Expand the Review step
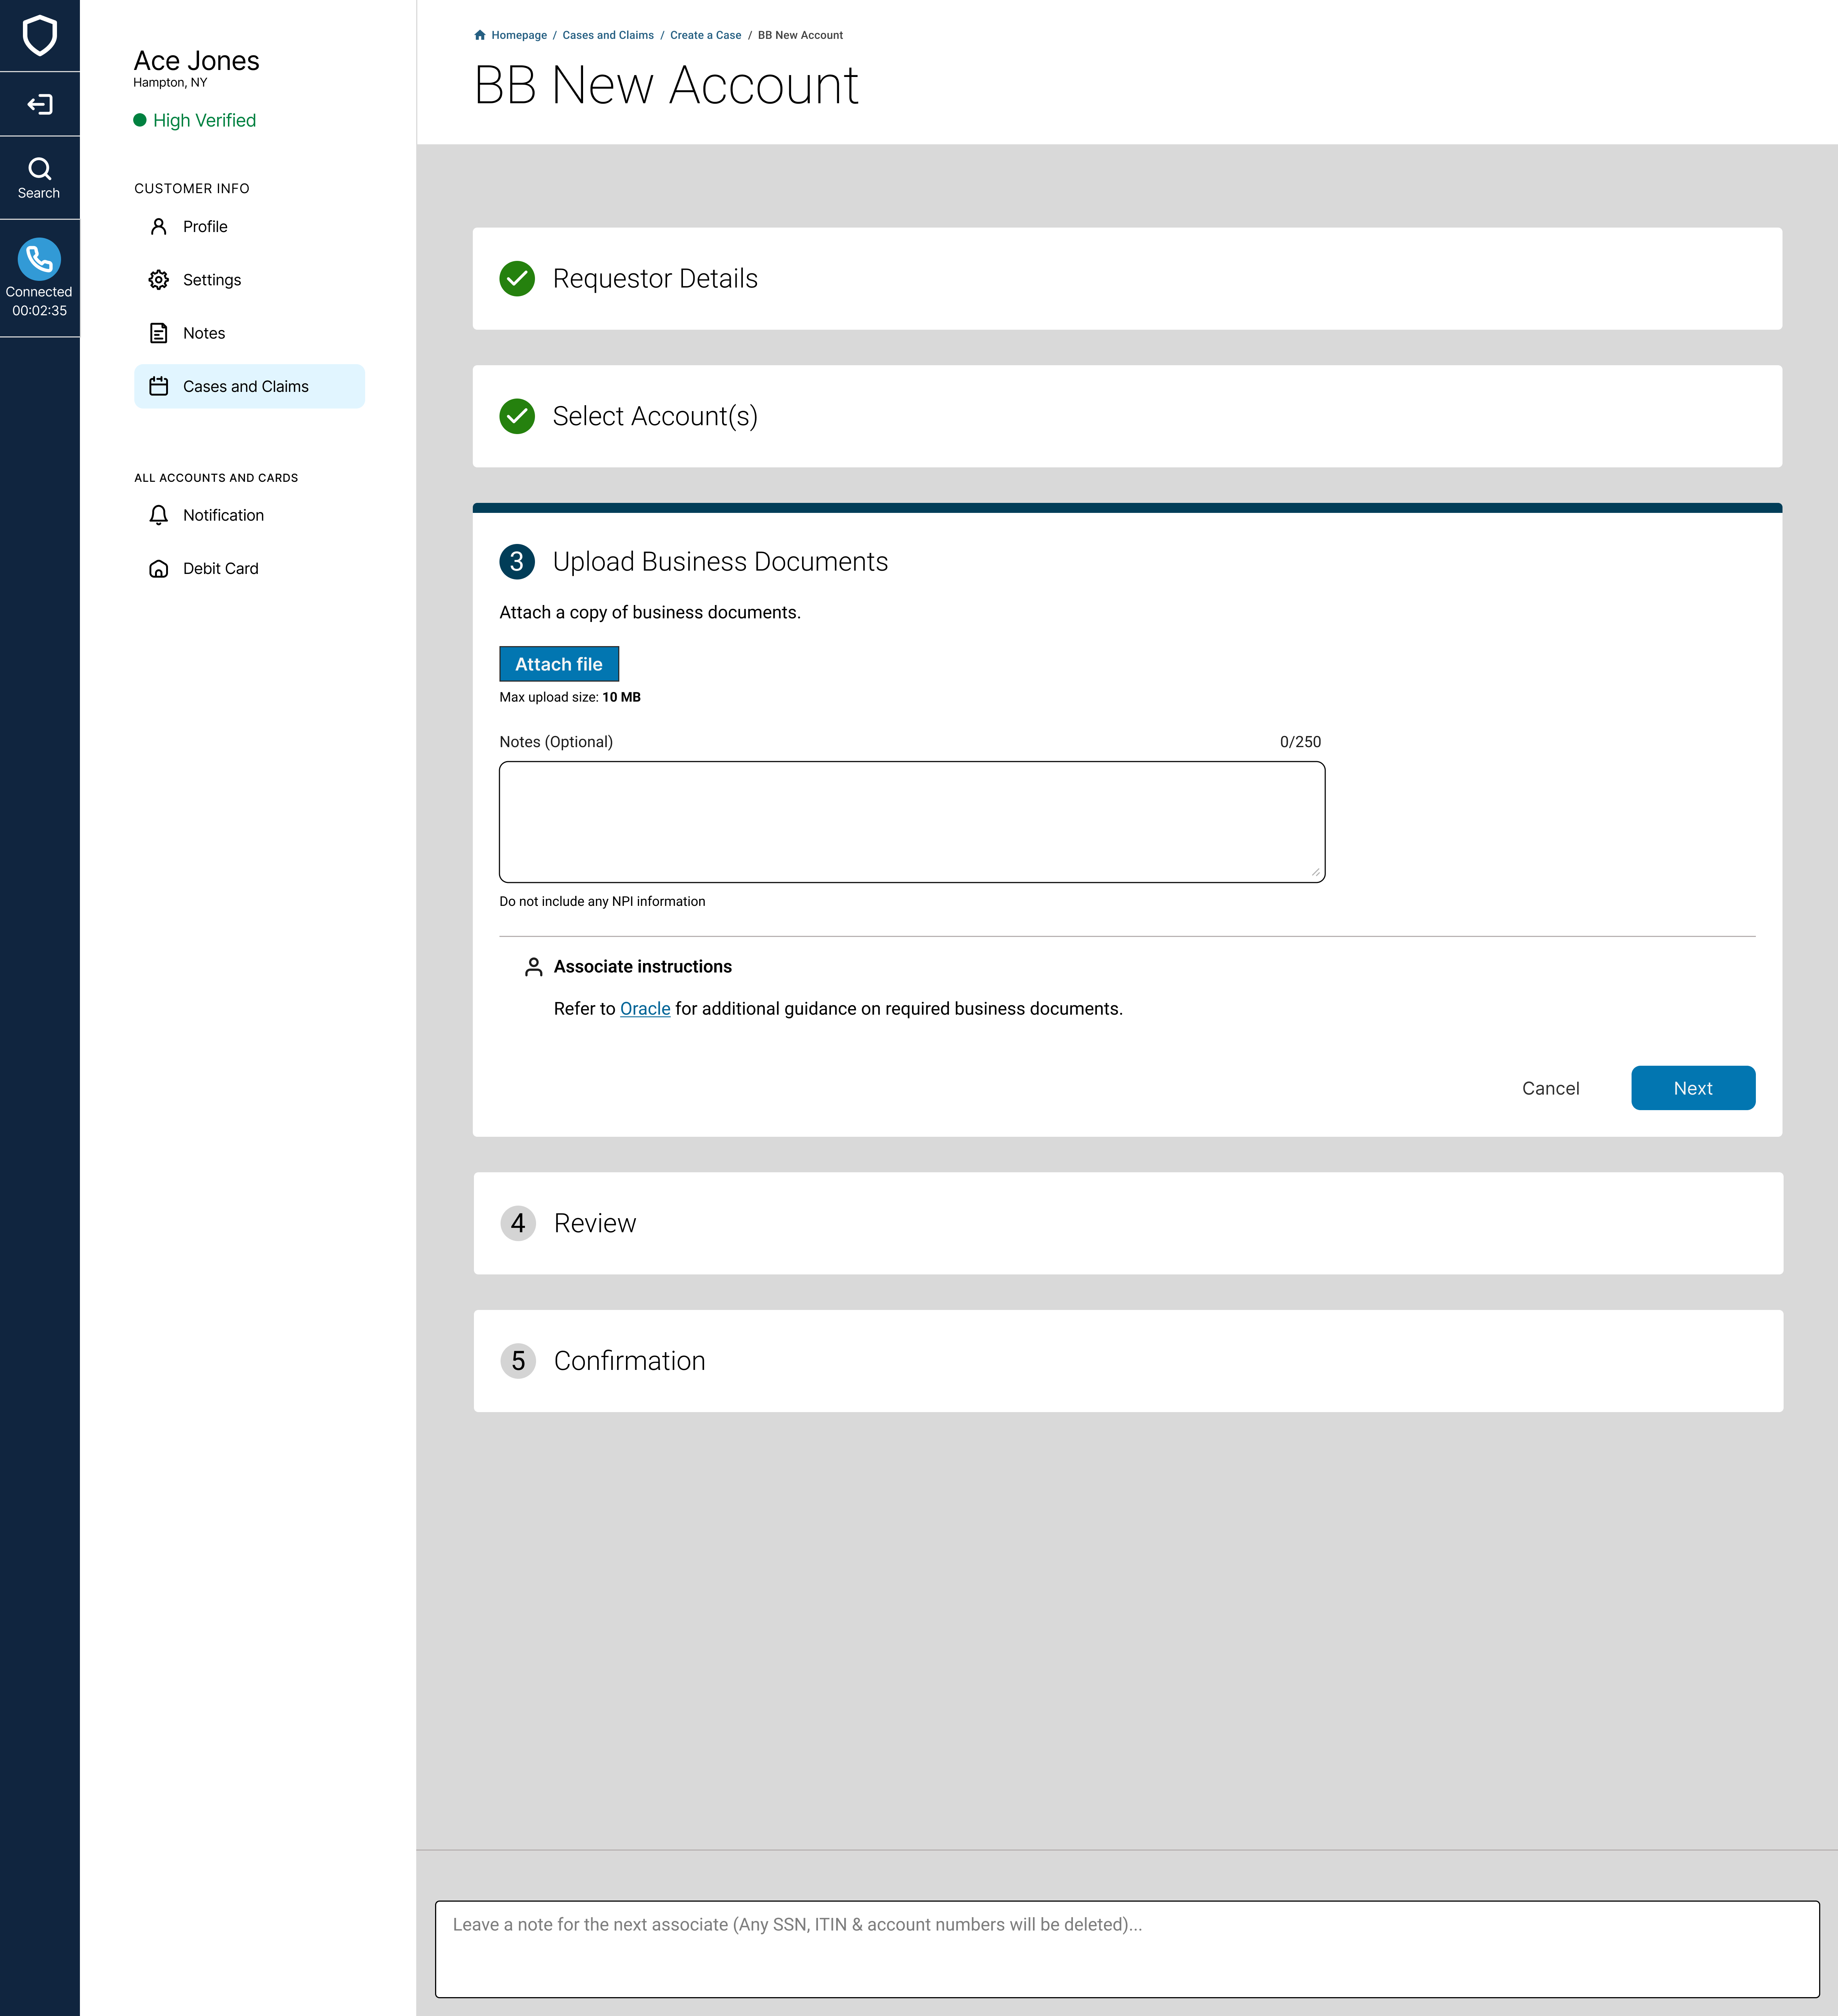 594,1223
